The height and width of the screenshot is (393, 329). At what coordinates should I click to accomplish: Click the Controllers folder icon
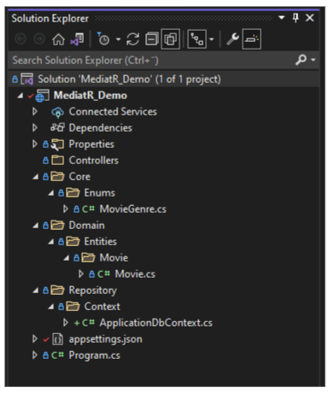tap(58, 161)
